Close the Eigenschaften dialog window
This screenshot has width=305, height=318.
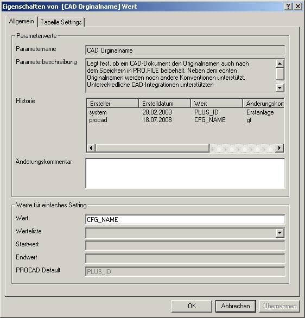298,7
